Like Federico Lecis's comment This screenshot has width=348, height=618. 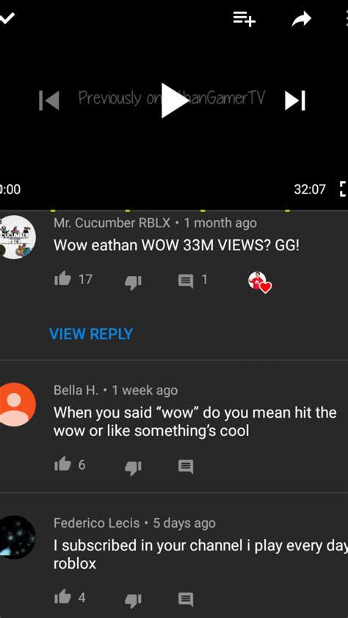pyautogui.click(x=62, y=598)
